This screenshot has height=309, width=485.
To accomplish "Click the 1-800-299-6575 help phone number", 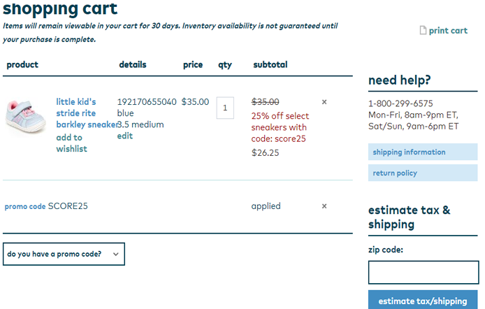I will click(400, 103).
